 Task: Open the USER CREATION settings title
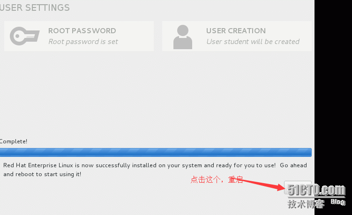236,31
